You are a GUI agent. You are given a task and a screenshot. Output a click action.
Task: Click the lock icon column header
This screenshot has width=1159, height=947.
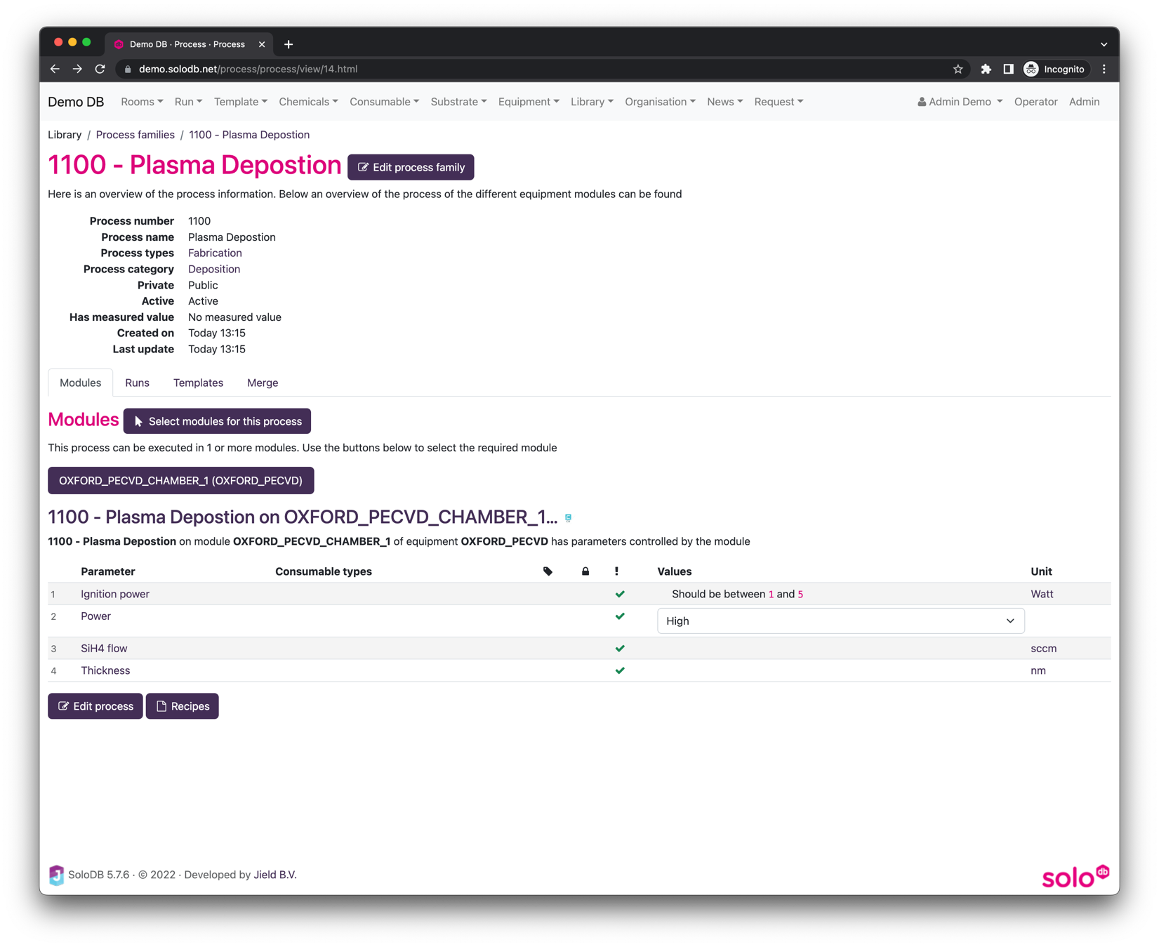pos(585,571)
